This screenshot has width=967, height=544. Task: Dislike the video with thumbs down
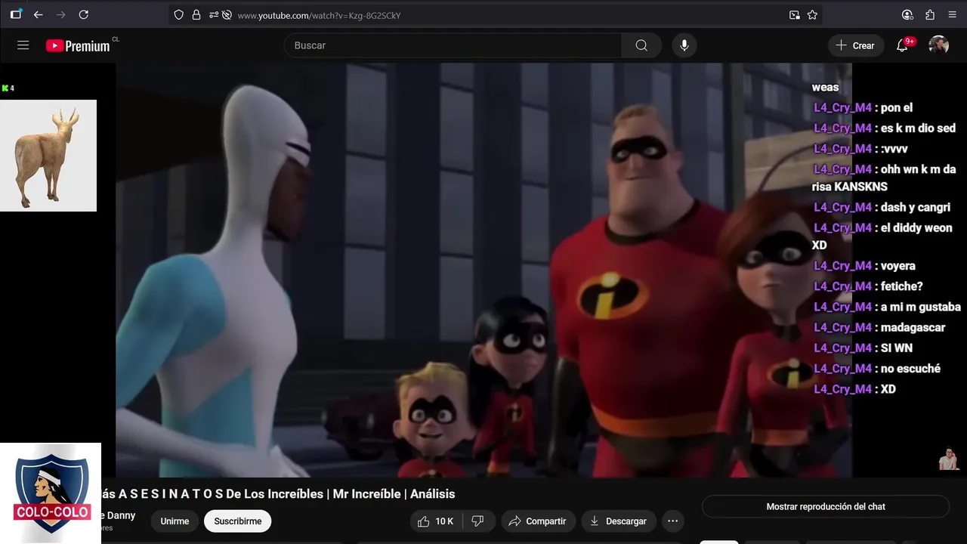pos(477,521)
